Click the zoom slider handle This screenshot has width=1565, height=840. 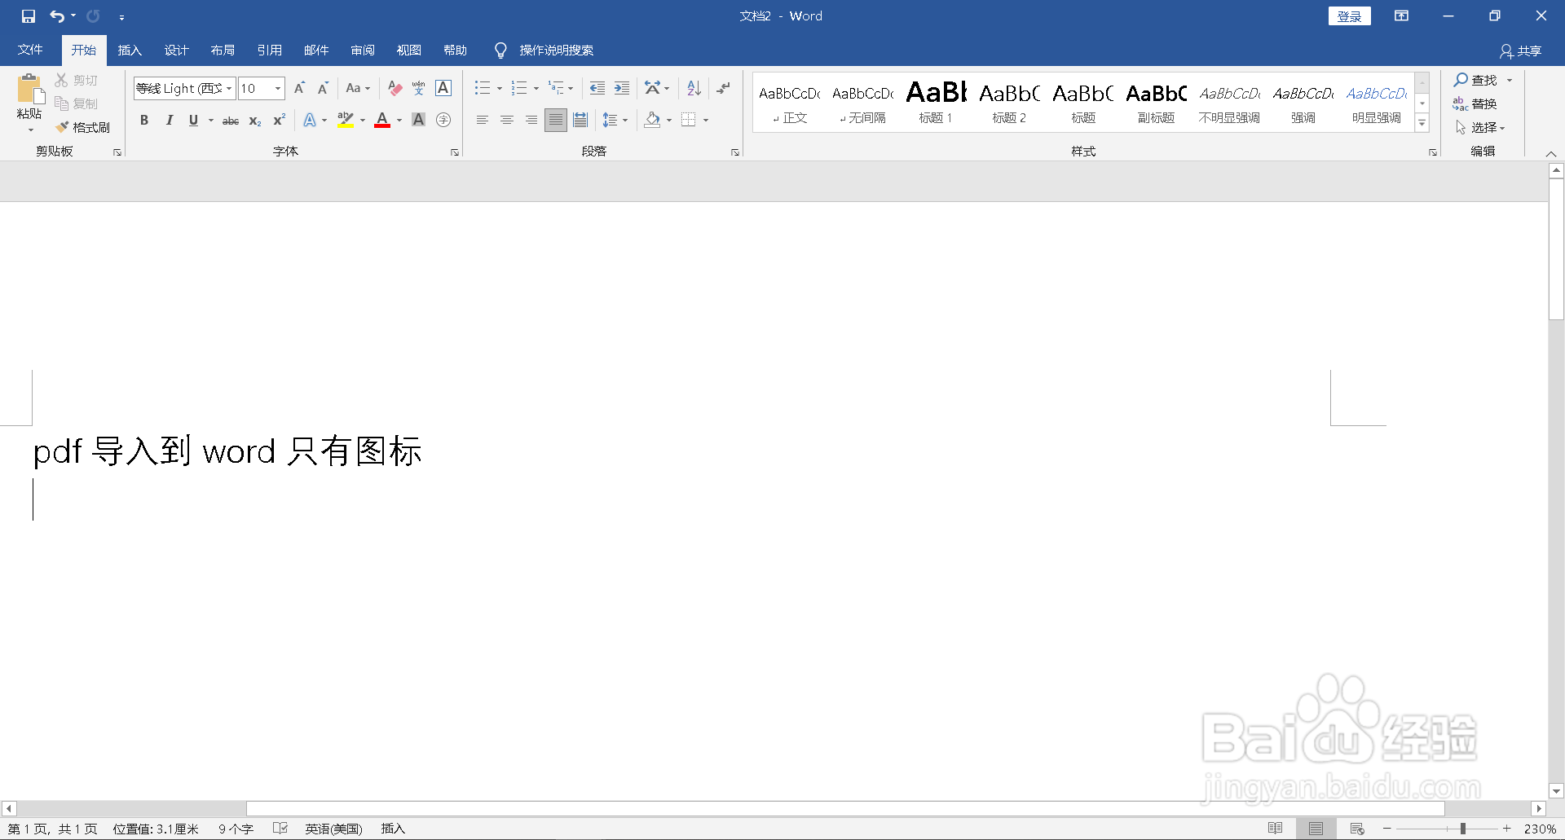(x=1463, y=829)
